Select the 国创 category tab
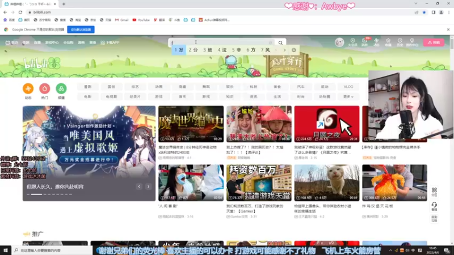 (111, 87)
